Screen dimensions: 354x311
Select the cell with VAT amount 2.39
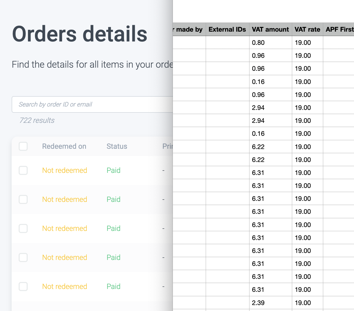[x=270, y=303]
